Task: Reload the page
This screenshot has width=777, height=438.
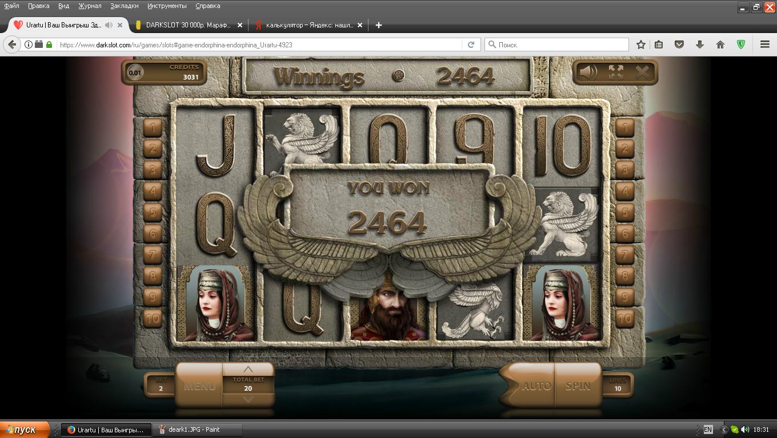Action: (471, 44)
